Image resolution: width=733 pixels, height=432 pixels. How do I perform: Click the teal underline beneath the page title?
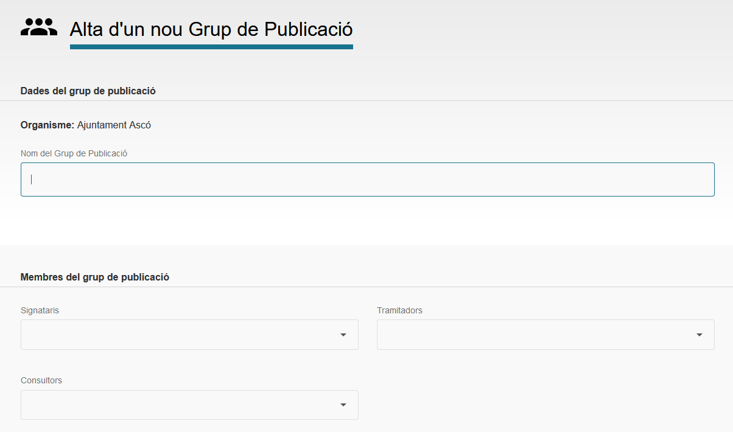211,47
